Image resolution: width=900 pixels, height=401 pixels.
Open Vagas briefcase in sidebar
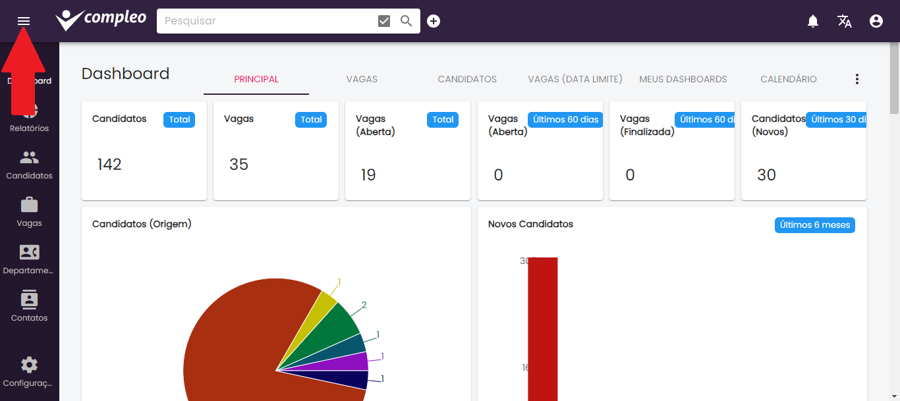click(29, 212)
